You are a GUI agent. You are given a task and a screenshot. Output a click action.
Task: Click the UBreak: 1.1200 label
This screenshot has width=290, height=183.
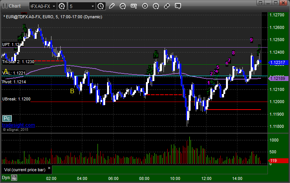pos(16,99)
